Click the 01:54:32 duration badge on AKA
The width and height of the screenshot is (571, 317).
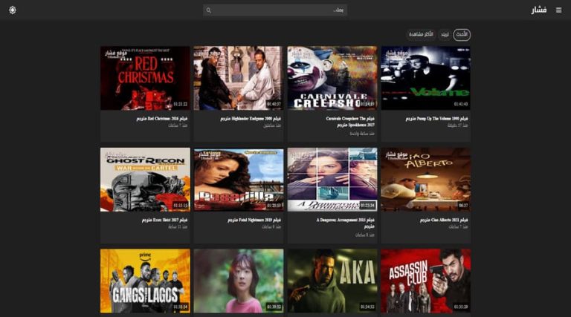tap(367, 307)
